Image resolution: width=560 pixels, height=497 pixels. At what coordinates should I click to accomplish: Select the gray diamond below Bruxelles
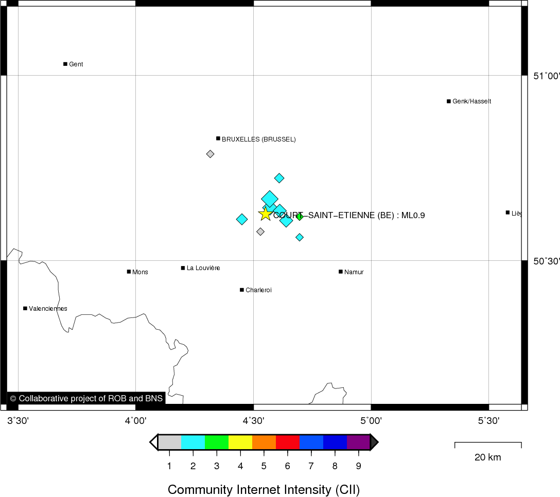[x=210, y=154]
